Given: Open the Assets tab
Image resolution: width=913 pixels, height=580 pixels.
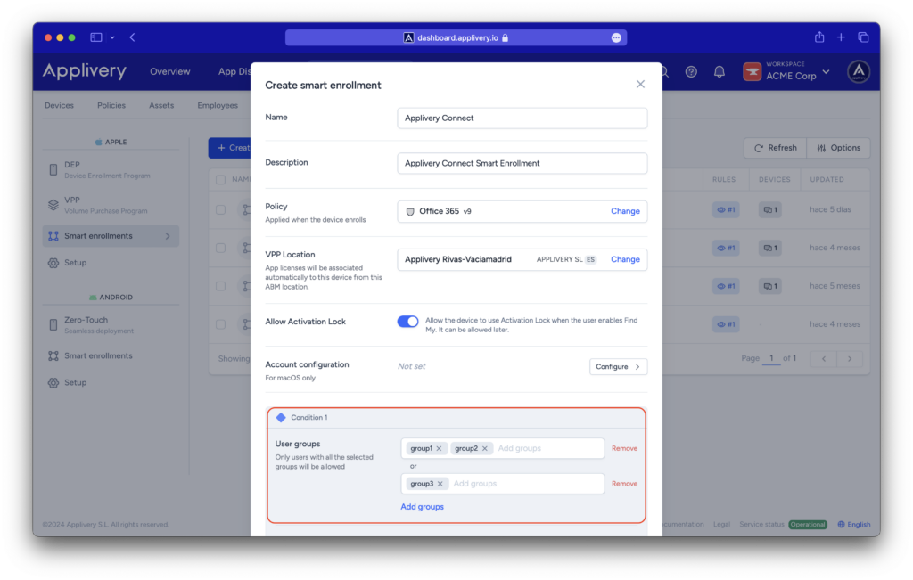Looking at the screenshot, I should [x=161, y=105].
